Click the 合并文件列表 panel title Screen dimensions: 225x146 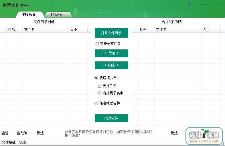pyautogui.click(x=172, y=22)
